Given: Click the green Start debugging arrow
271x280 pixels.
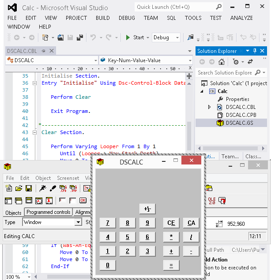Looking at the screenshot, I should tap(128, 38).
